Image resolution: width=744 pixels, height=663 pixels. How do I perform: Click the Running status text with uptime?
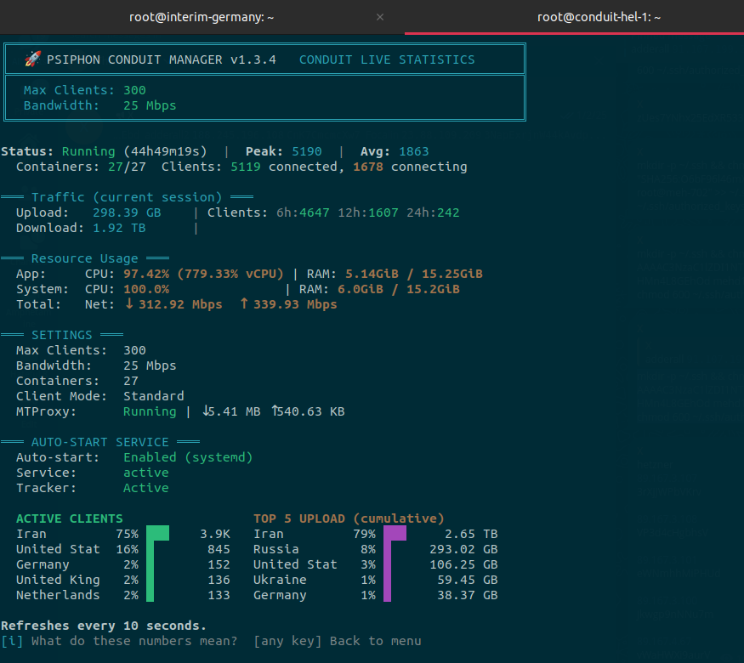pyautogui.click(x=134, y=151)
